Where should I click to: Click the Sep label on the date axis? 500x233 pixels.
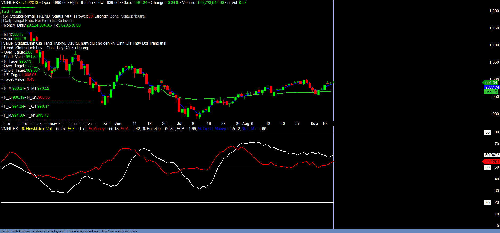314,124
